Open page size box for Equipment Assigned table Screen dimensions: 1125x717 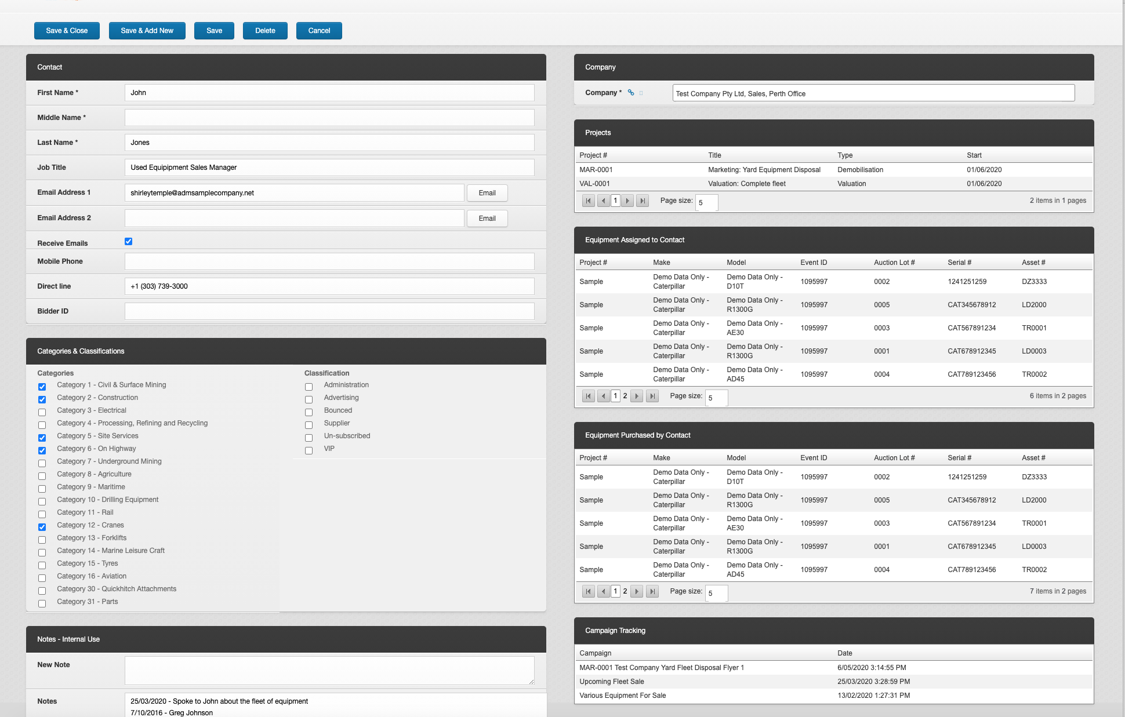click(716, 398)
